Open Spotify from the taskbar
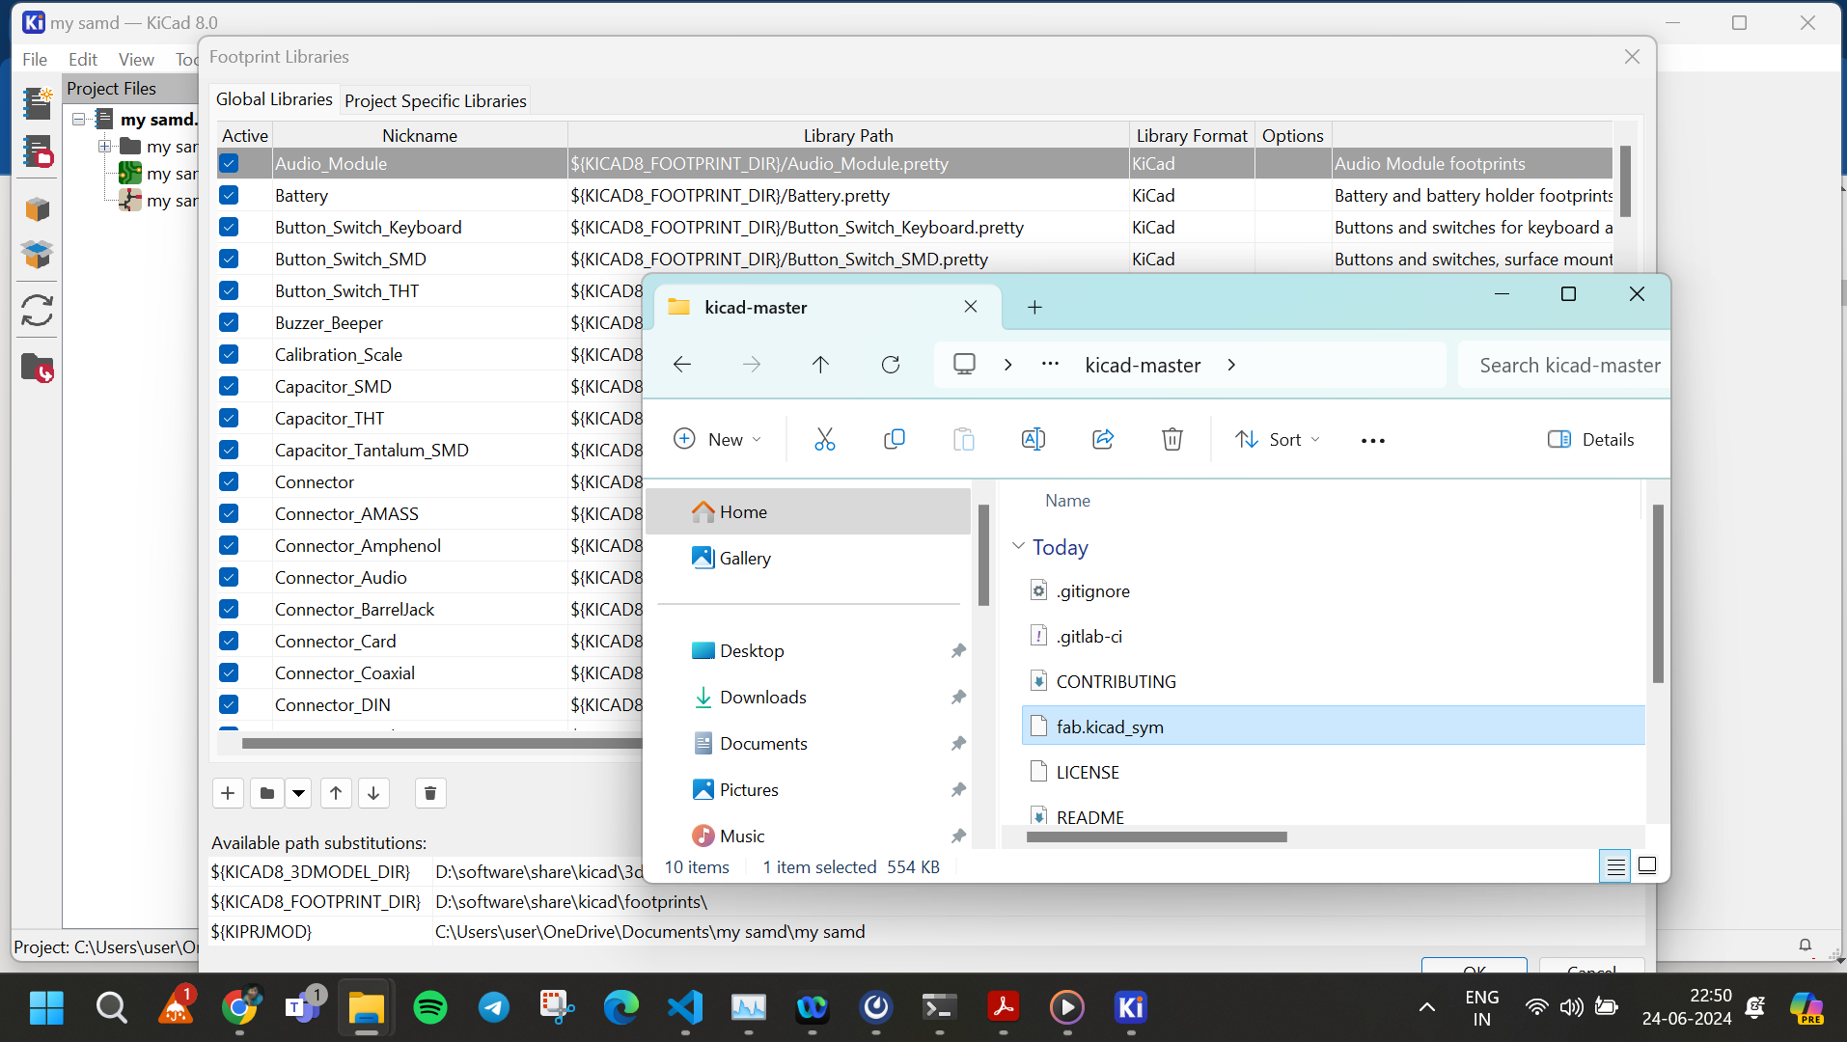The image size is (1847, 1042). pyautogui.click(x=430, y=1007)
